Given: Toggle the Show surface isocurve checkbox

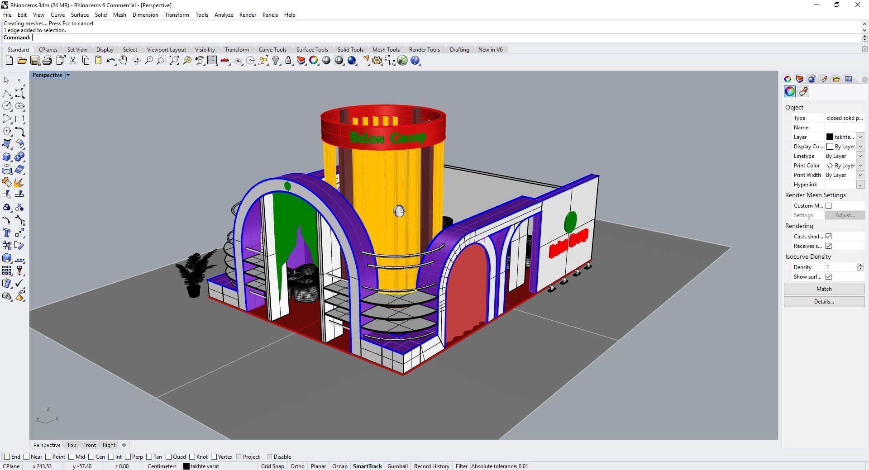Looking at the screenshot, I should point(829,277).
